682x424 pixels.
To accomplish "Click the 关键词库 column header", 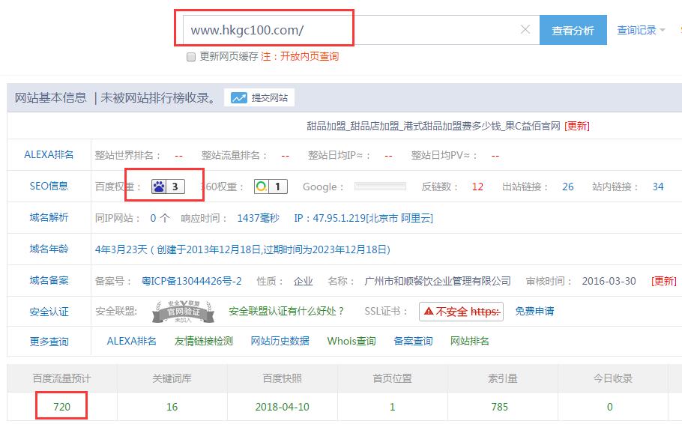I will click(x=172, y=378).
